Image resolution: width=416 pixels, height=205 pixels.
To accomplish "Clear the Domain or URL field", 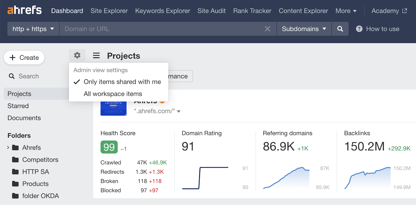I will (268, 29).
